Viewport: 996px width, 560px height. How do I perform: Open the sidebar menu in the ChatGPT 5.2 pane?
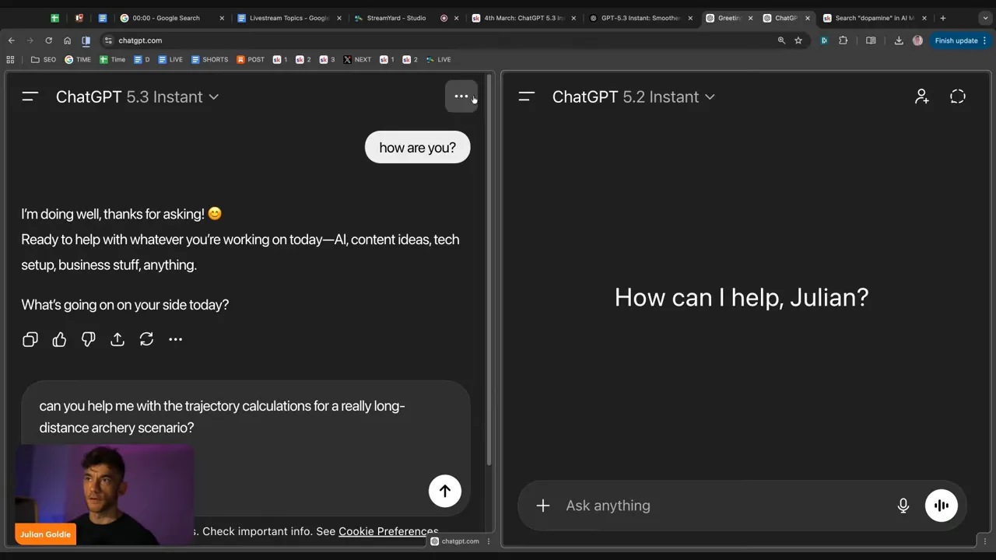point(527,96)
